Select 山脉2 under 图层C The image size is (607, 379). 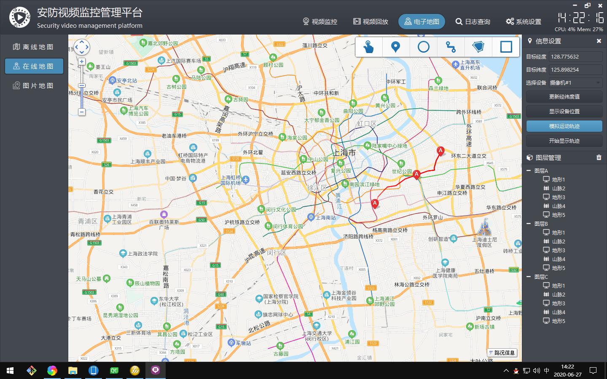click(x=559, y=294)
